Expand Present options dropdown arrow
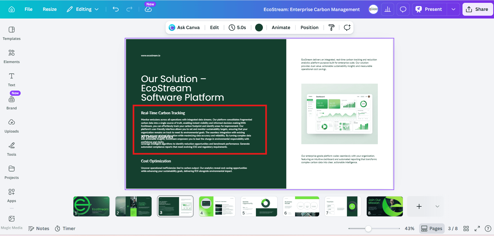This screenshot has width=494, height=236. [453, 9]
